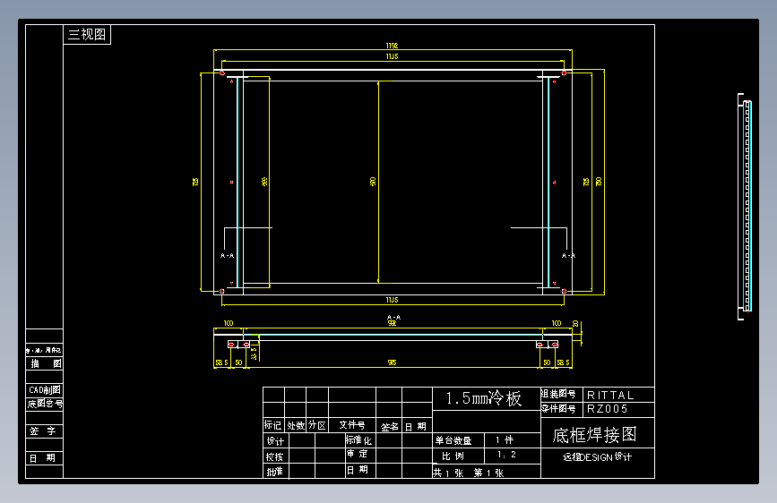Click the 日期 cell under 签字 in sidebar
Image resolution: width=777 pixels, height=503 pixels.
click(x=45, y=458)
